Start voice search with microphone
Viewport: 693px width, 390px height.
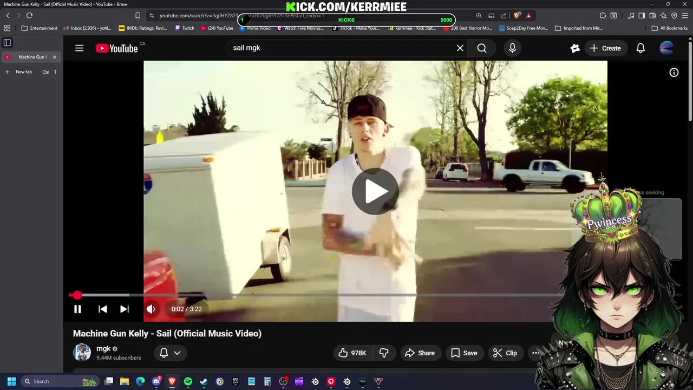click(x=512, y=48)
